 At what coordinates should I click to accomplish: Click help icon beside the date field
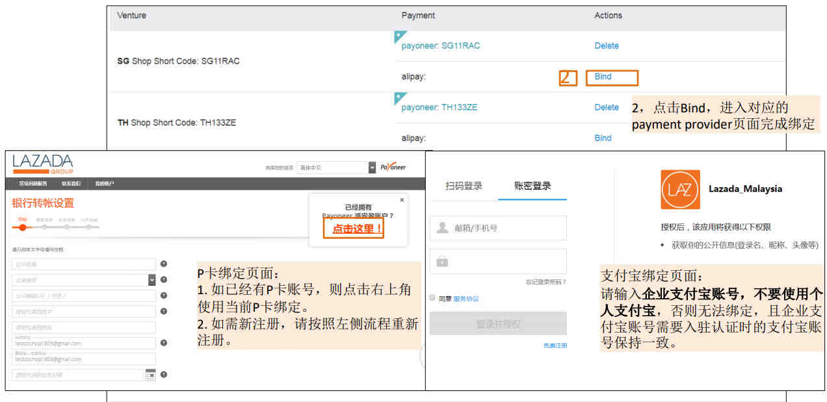click(164, 375)
